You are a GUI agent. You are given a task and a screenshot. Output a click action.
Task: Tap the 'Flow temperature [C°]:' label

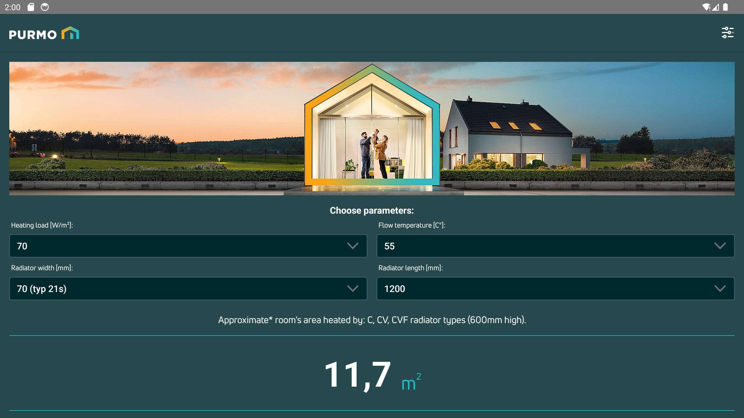(412, 225)
